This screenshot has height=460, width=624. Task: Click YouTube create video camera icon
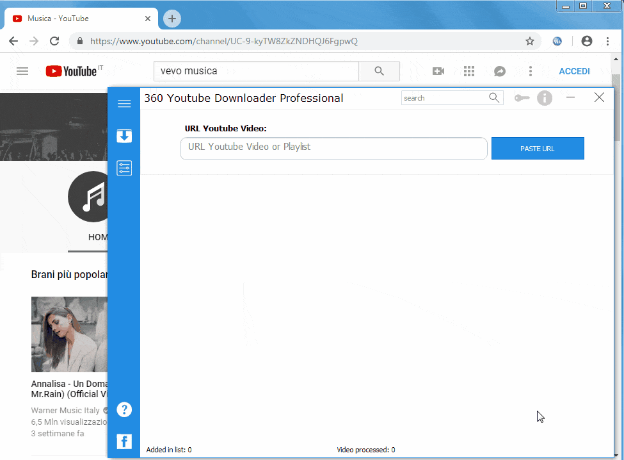438,71
